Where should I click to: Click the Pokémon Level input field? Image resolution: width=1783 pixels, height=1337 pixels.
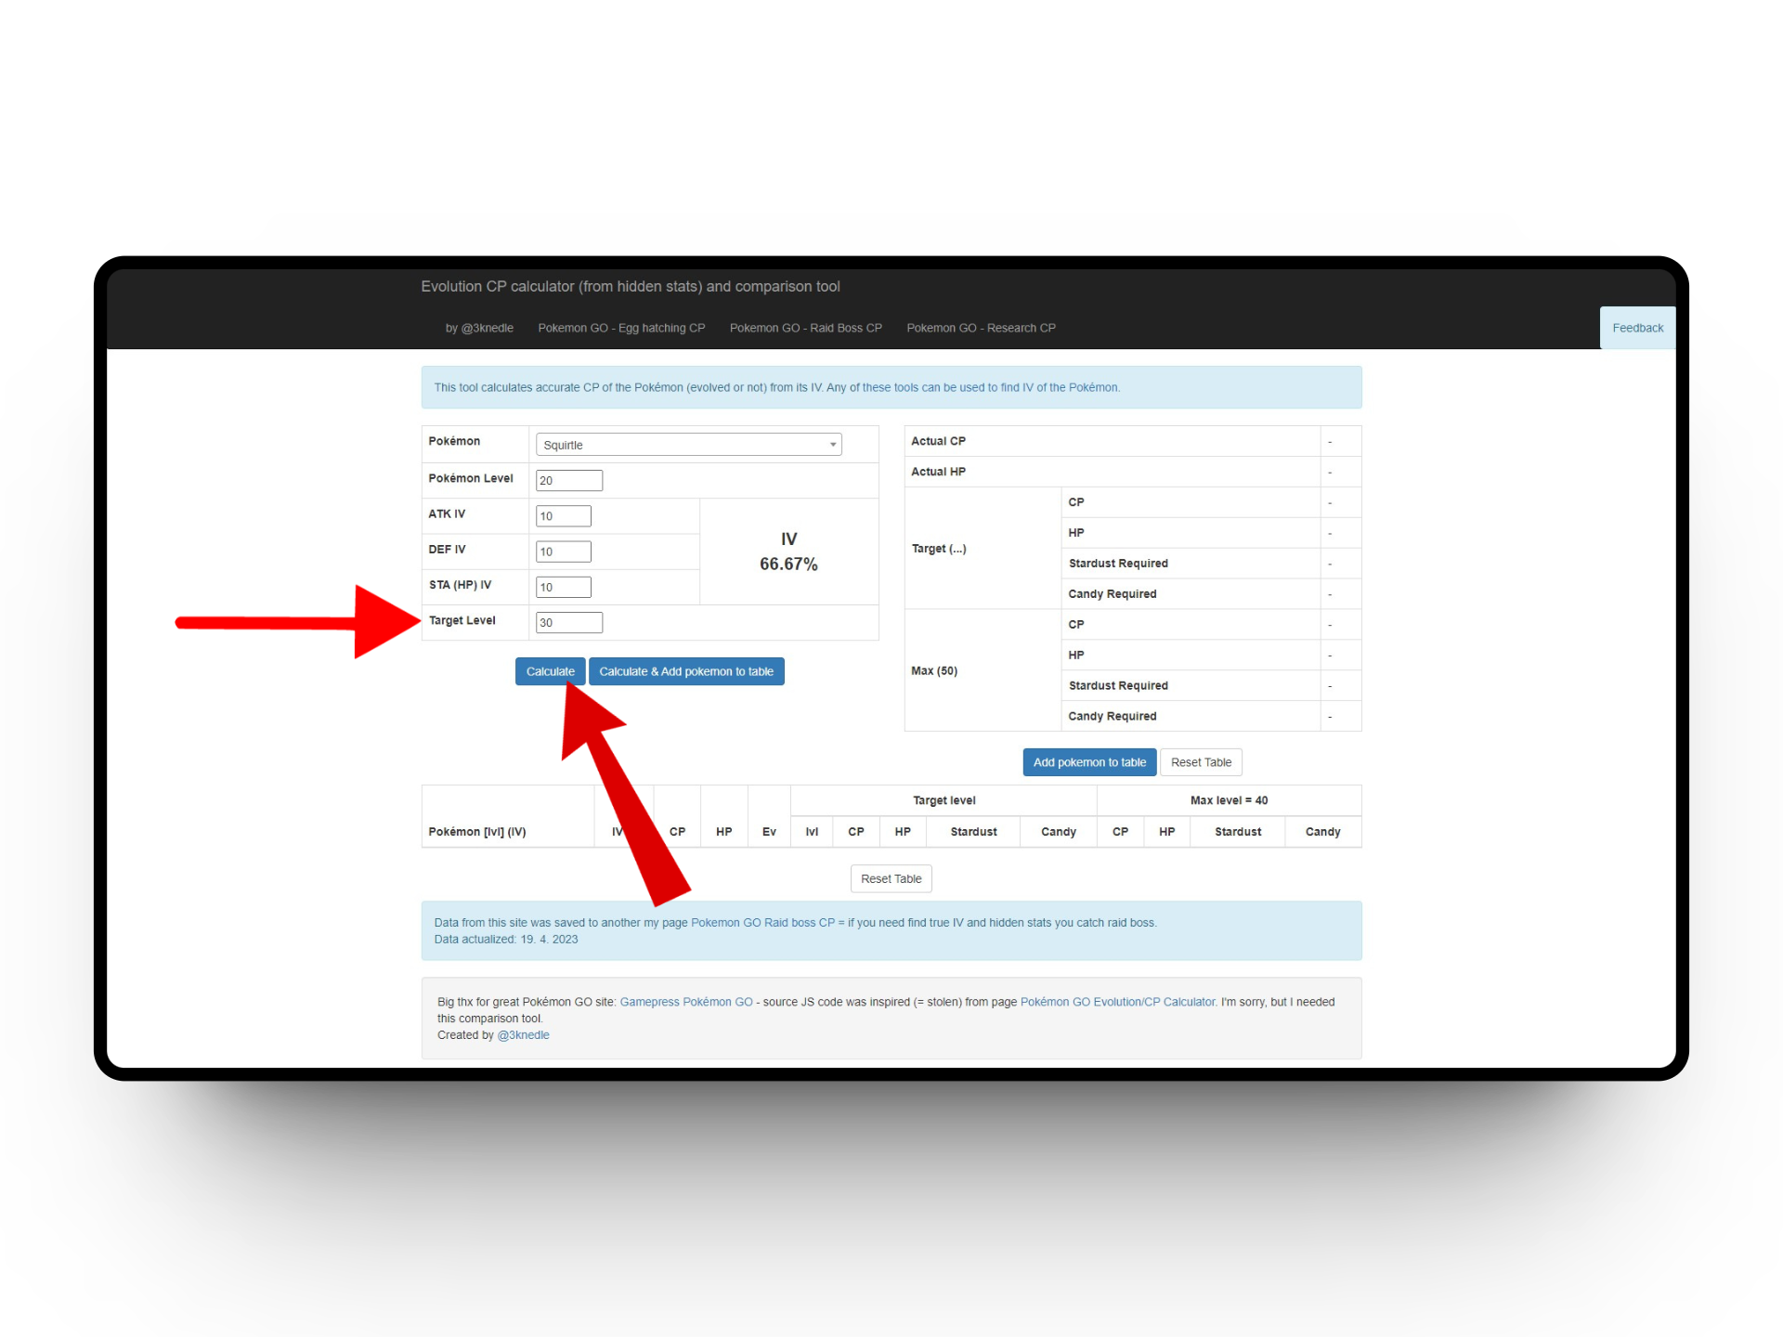pos(568,480)
